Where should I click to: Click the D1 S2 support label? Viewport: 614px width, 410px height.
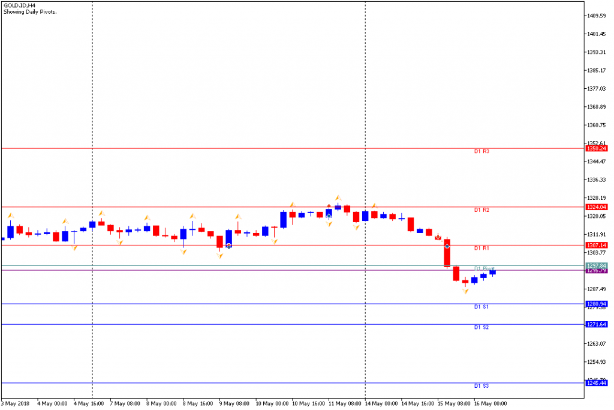click(481, 327)
